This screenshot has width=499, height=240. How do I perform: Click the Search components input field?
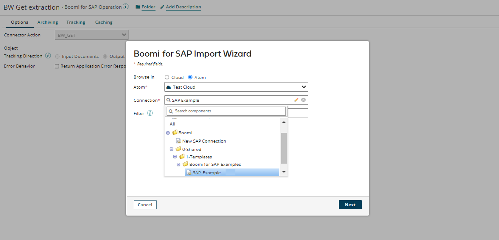[x=226, y=111]
